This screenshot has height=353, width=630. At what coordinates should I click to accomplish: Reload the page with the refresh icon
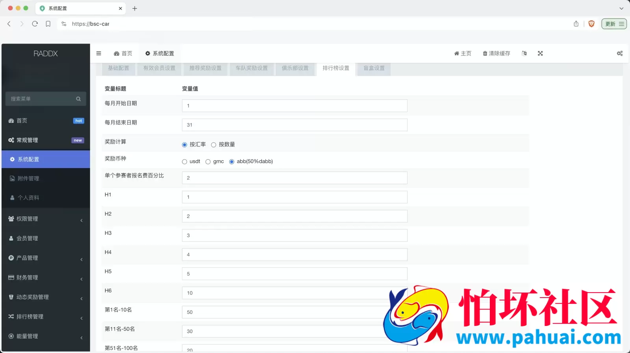point(35,24)
